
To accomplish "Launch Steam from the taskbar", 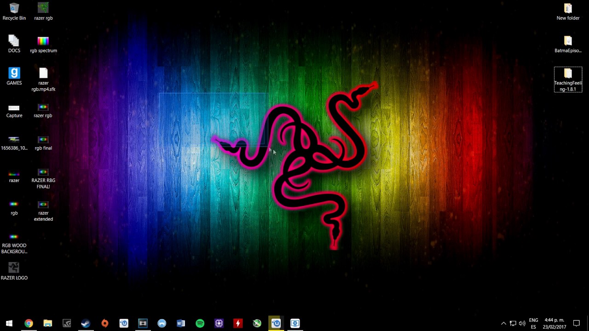I will coord(86,323).
